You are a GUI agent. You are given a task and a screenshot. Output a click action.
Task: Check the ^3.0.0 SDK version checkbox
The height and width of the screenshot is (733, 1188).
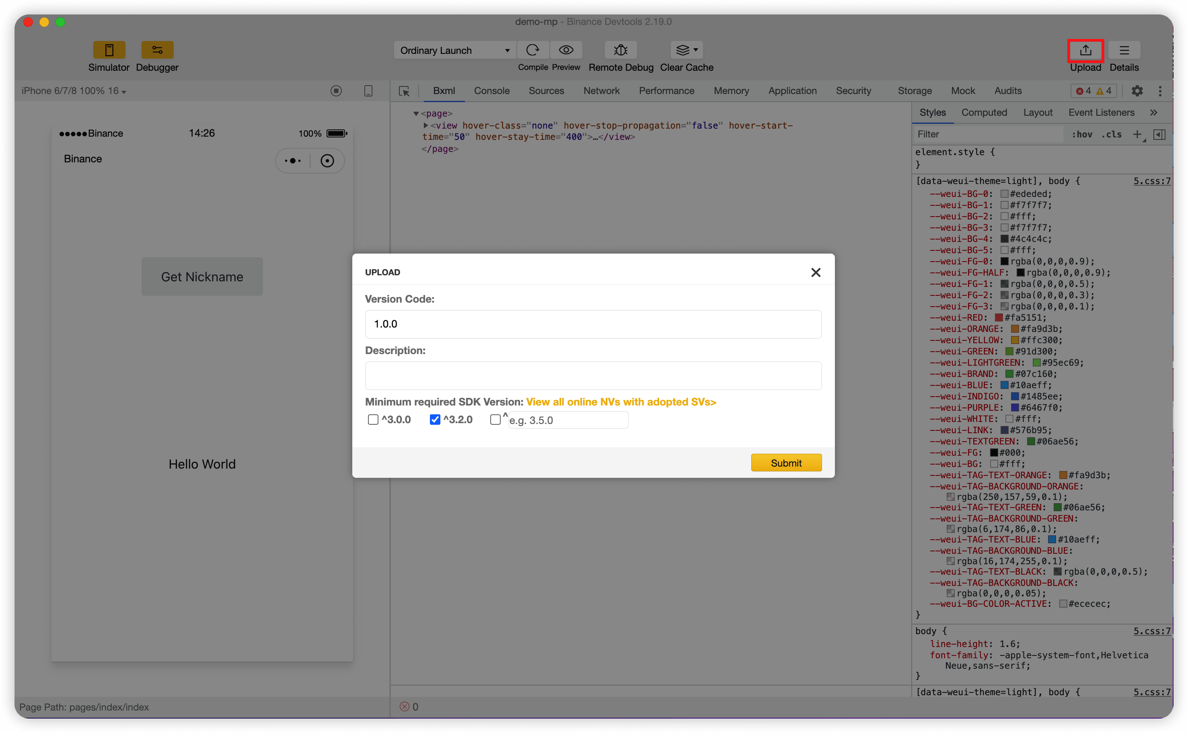point(372,419)
